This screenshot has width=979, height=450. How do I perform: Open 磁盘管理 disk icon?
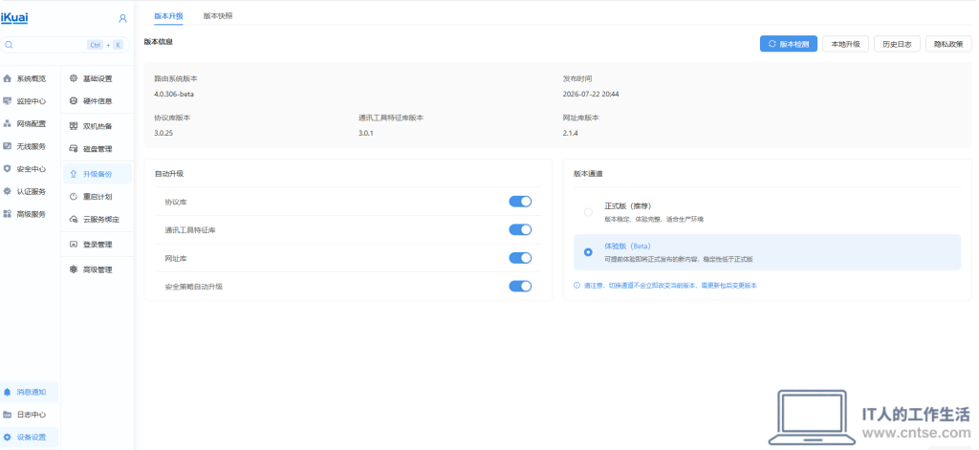(73, 149)
